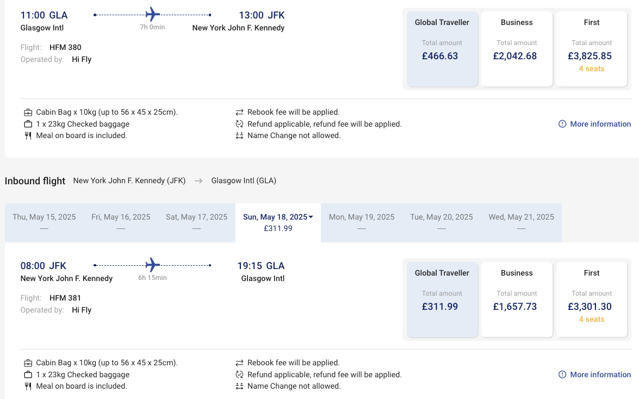Select inbound Global Traveller fare £311.99
The image size is (639, 399).
[x=442, y=300]
